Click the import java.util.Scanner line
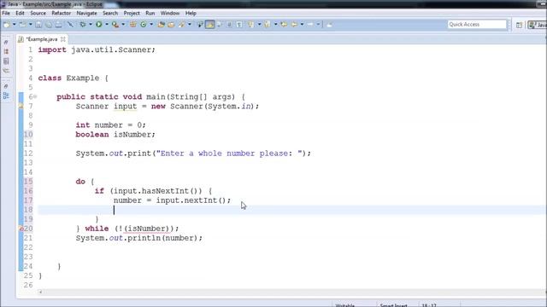547x307 pixels. 97,49
